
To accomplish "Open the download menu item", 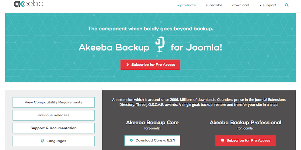I will tap(241, 5).
